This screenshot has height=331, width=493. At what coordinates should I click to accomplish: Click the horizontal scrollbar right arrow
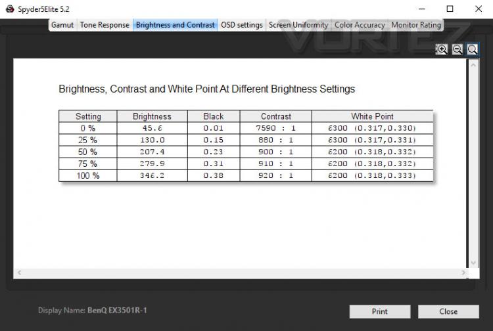(463, 273)
